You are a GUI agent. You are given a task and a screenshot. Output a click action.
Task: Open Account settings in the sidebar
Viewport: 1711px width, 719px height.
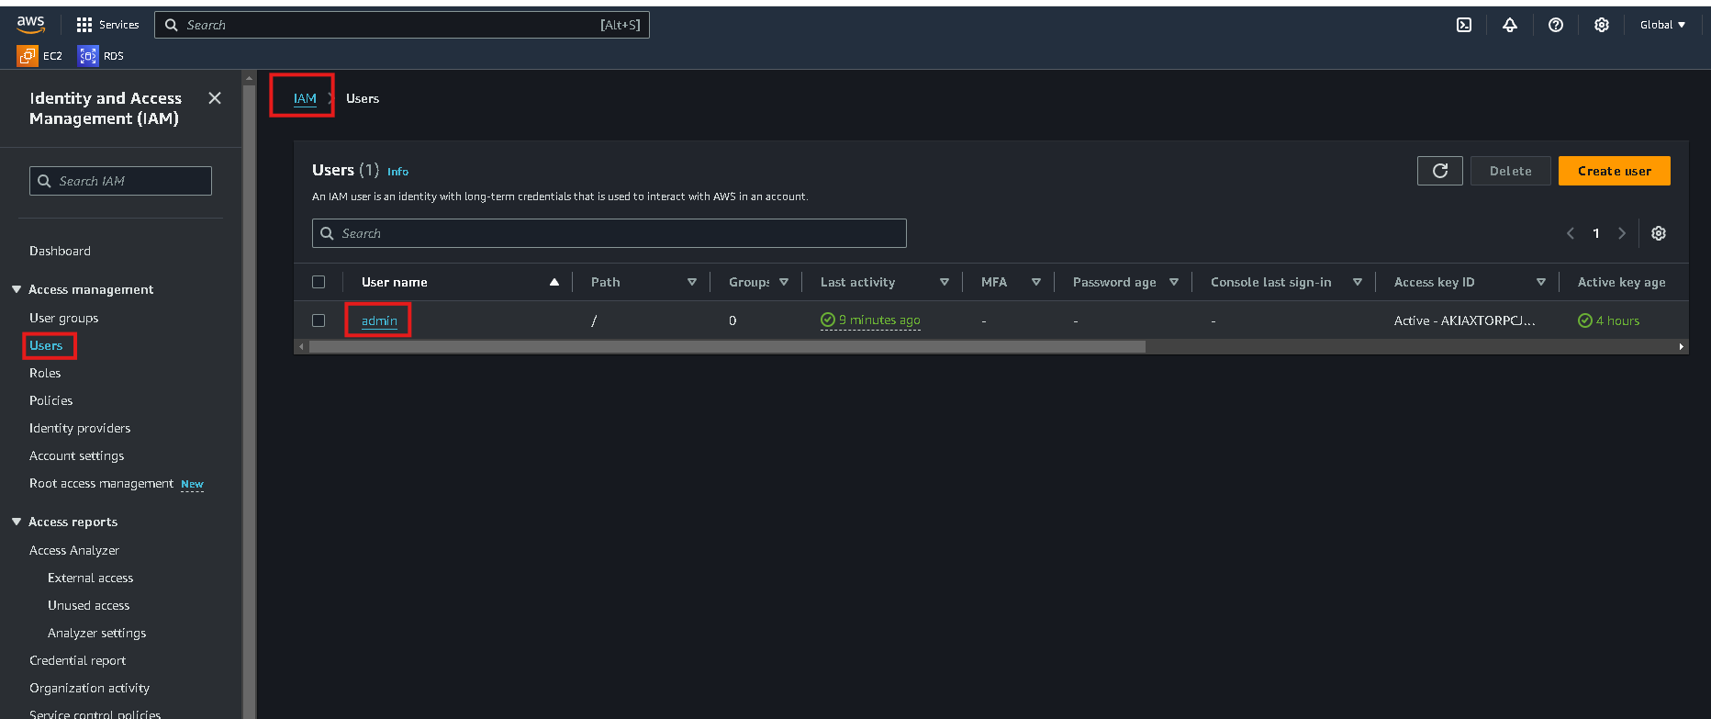click(76, 455)
